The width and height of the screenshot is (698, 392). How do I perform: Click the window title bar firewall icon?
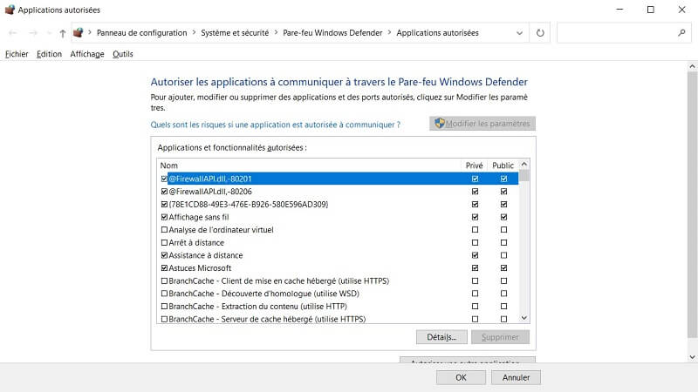click(10, 10)
